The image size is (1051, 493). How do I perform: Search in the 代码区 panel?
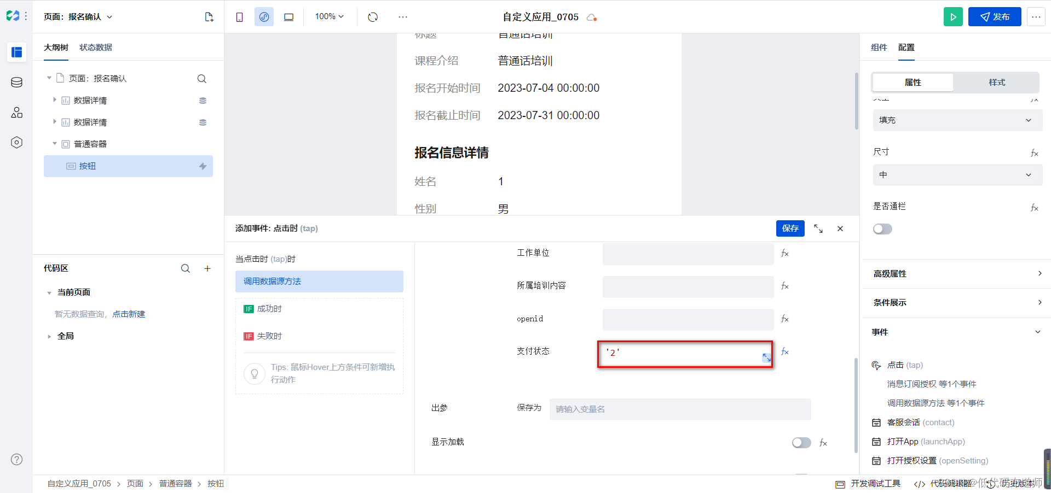pos(186,268)
